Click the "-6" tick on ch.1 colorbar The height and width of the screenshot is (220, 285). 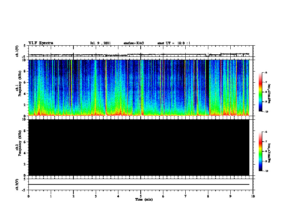(266, 72)
